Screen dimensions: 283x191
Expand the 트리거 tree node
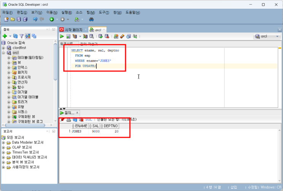(x=9, y=102)
